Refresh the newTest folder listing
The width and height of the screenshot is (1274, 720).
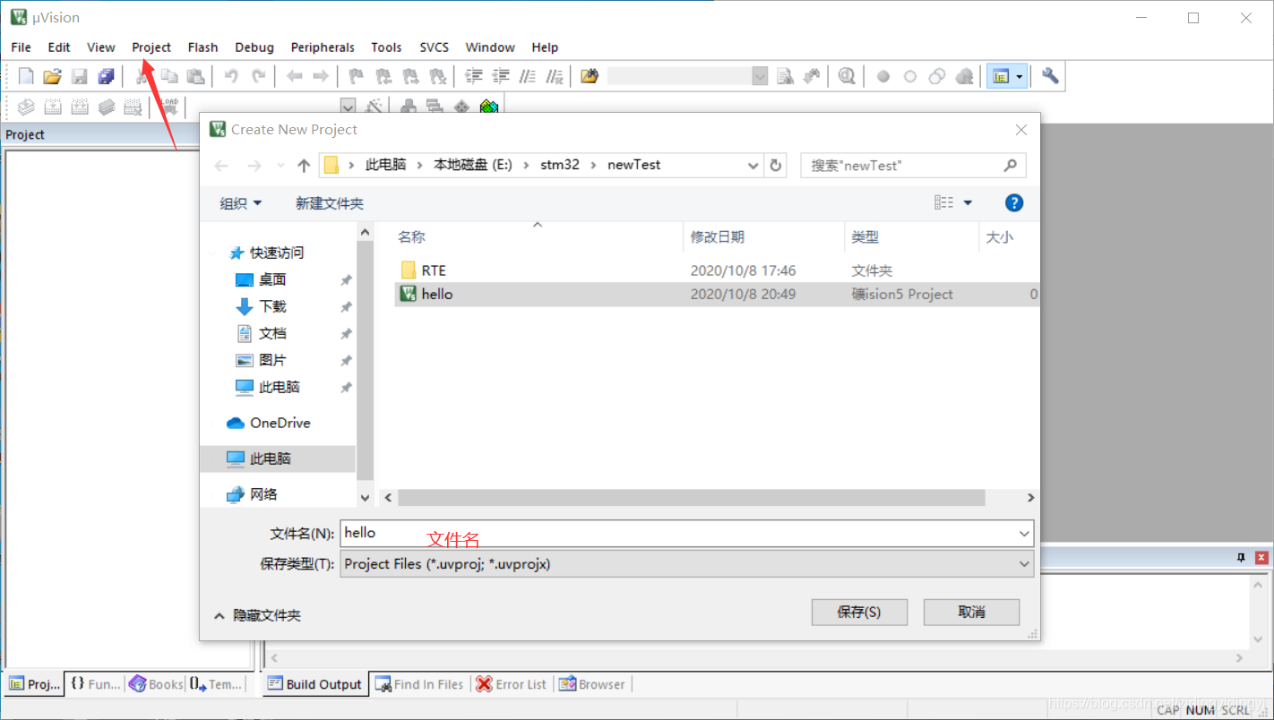point(776,165)
